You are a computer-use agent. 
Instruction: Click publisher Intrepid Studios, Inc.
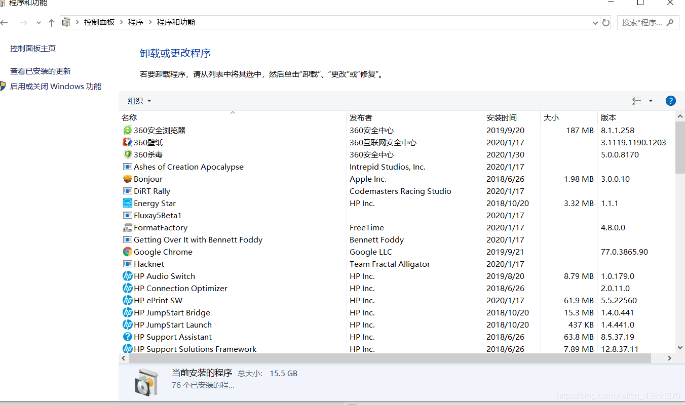(x=388, y=167)
